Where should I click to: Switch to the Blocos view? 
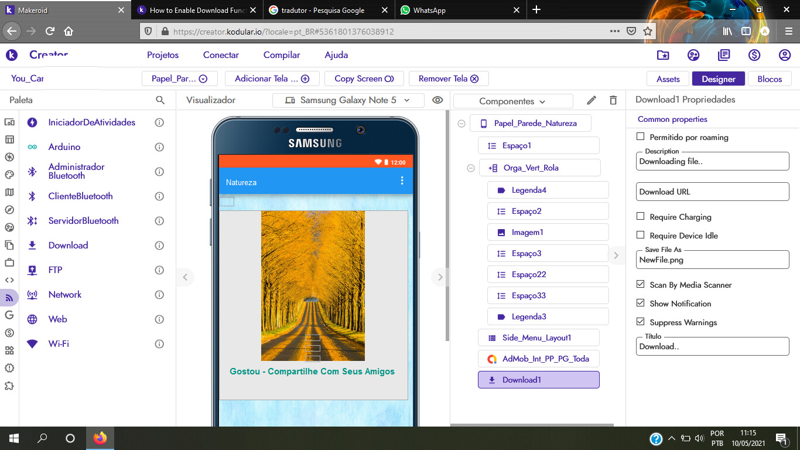click(769, 79)
